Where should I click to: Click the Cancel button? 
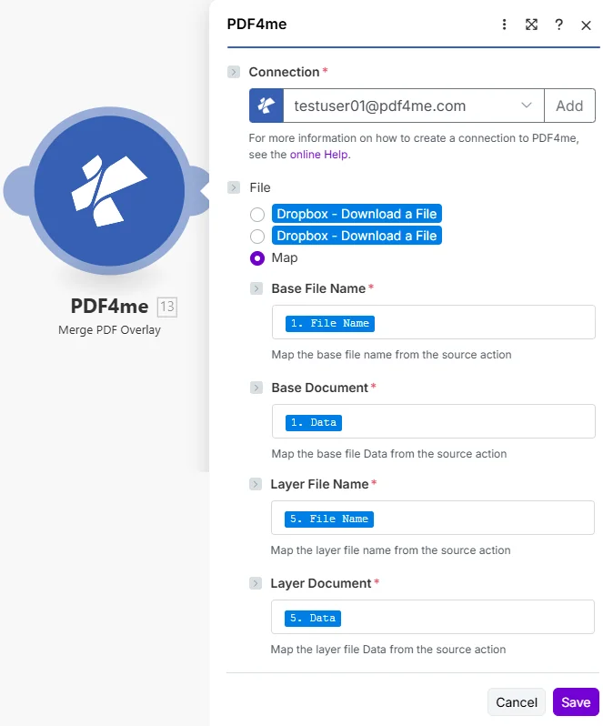517,702
